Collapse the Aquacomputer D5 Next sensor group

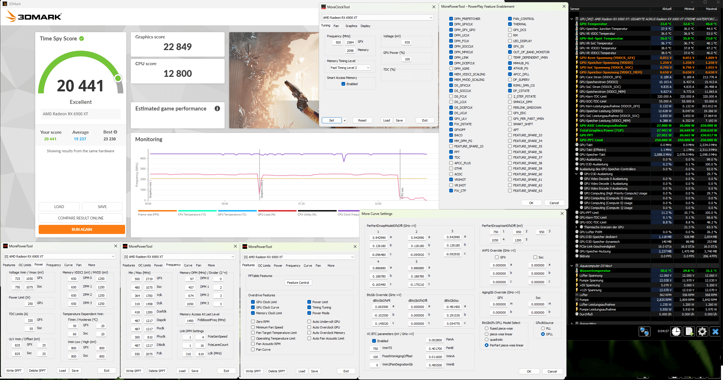click(x=572, y=266)
